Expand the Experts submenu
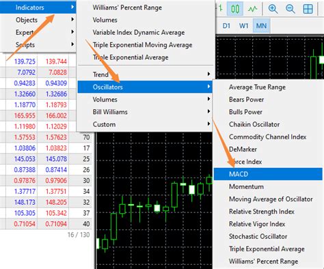 38,32
